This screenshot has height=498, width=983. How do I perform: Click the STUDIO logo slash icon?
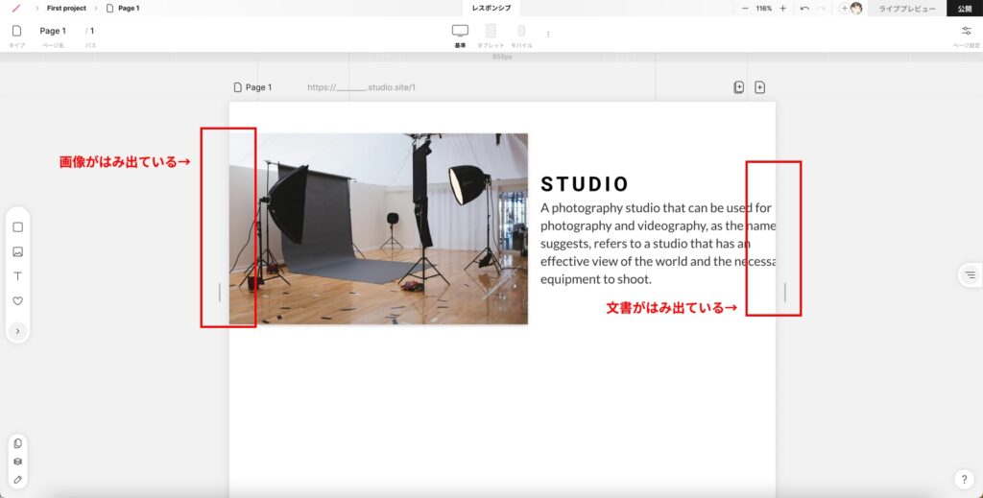[x=16, y=8]
